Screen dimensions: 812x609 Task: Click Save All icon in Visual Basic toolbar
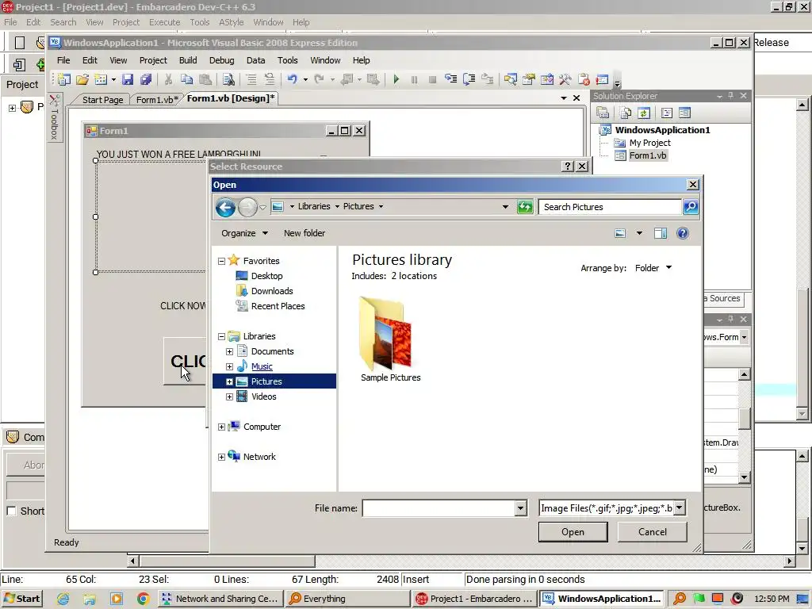point(146,79)
